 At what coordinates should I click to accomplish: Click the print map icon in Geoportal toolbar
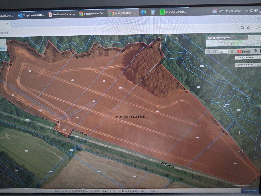tap(215, 52)
